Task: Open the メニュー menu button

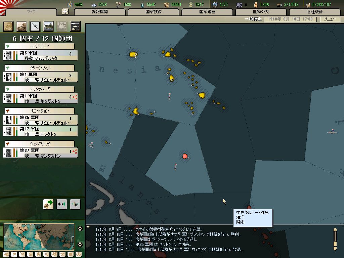Action: [330, 19]
